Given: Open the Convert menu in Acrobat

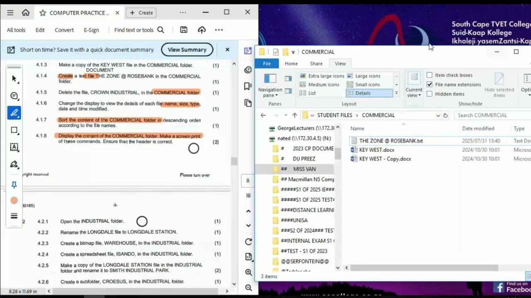Looking at the screenshot, I should pos(64,30).
